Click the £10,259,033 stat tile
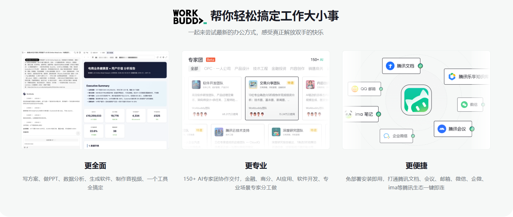This screenshot has height=217, width=513. coord(94,116)
